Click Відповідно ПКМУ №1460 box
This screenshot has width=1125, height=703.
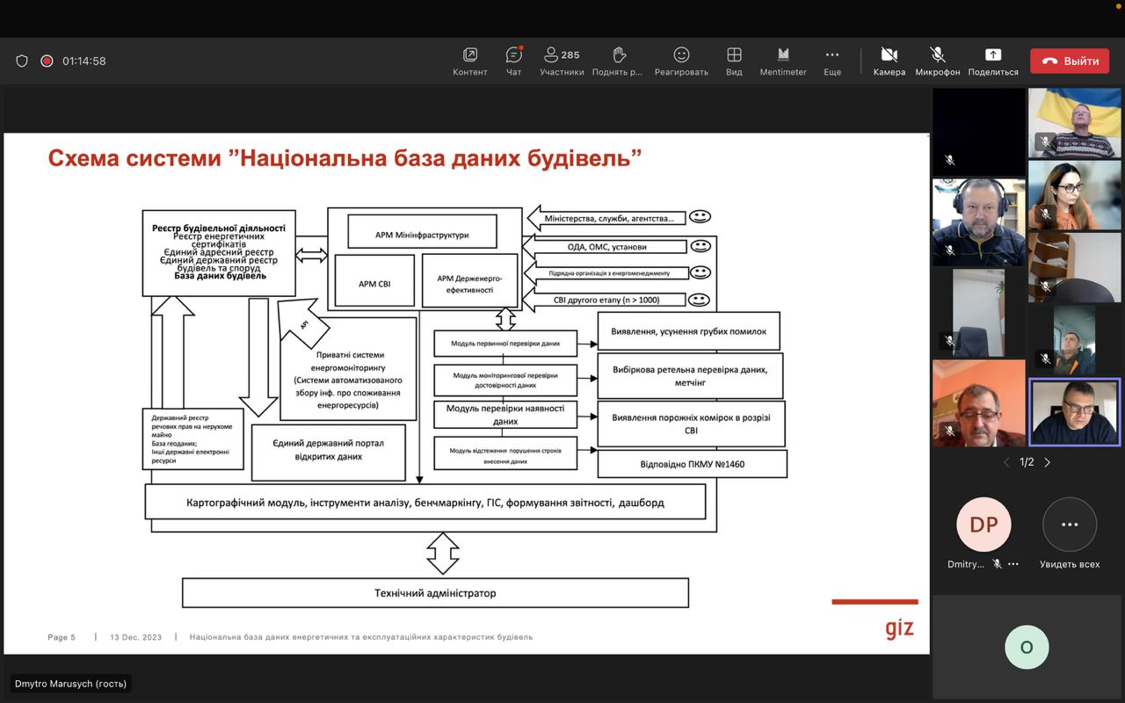point(692,463)
